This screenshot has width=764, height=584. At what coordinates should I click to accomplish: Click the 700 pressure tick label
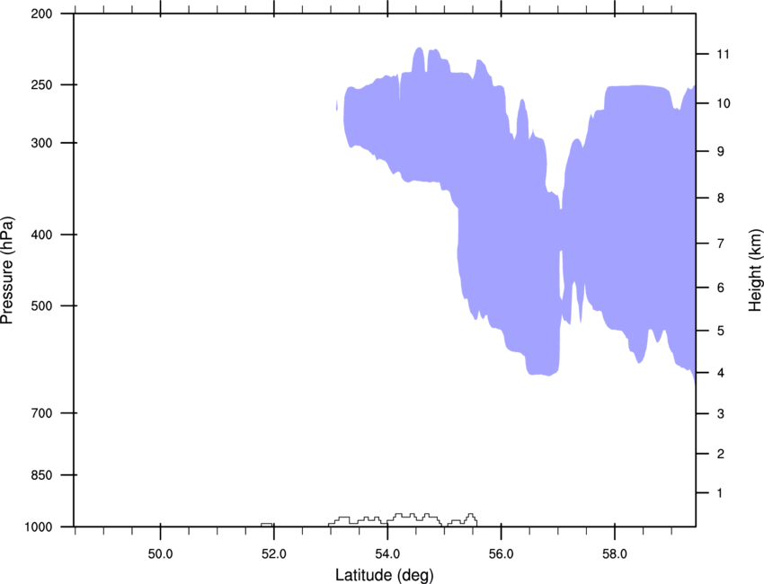point(41,413)
